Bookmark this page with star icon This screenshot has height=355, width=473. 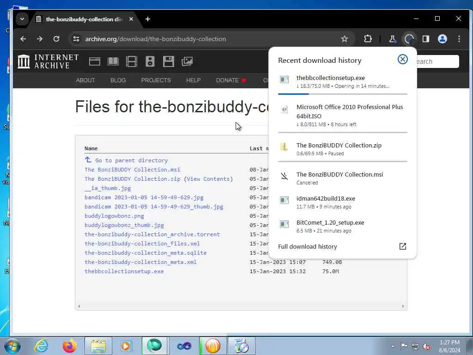pyautogui.click(x=344, y=39)
